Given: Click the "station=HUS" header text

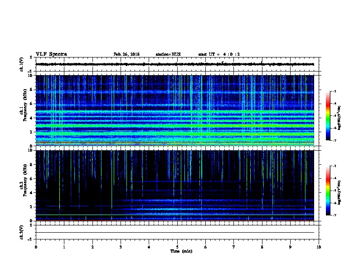Looking at the screenshot, I should tap(168, 54).
